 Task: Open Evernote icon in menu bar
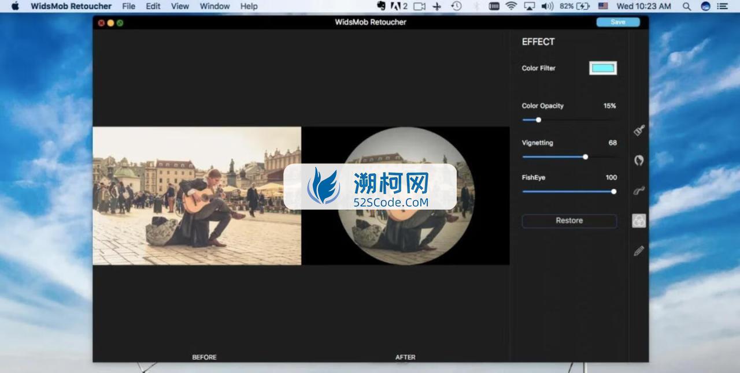(382, 6)
